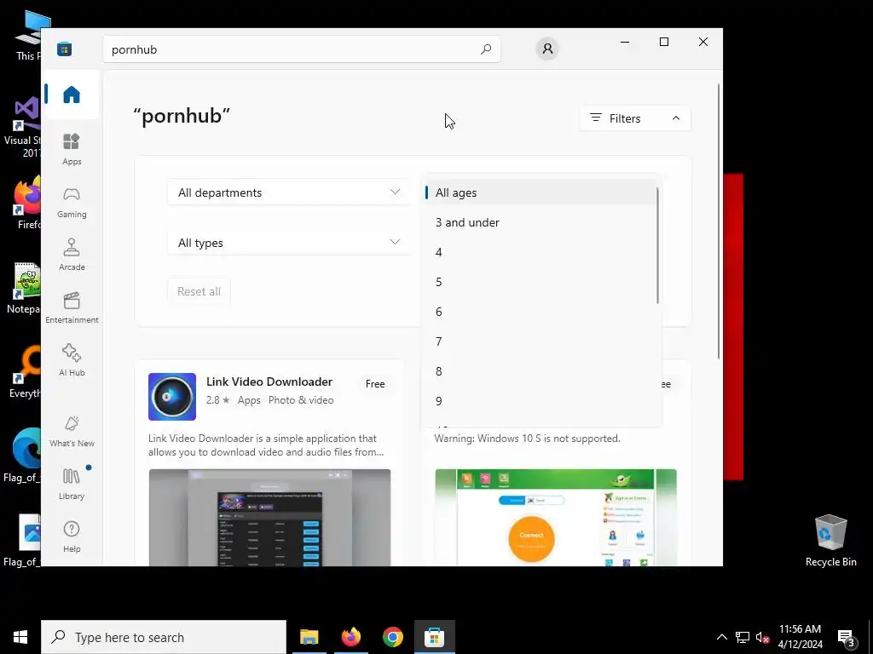
Task: Click the taskbar clock and date
Action: [x=800, y=637]
